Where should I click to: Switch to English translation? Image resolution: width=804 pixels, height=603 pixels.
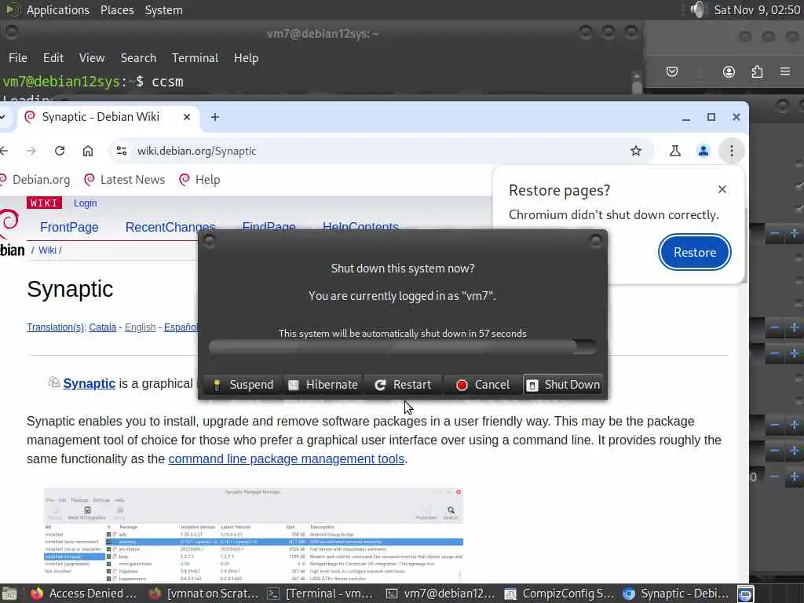(140, 327)
